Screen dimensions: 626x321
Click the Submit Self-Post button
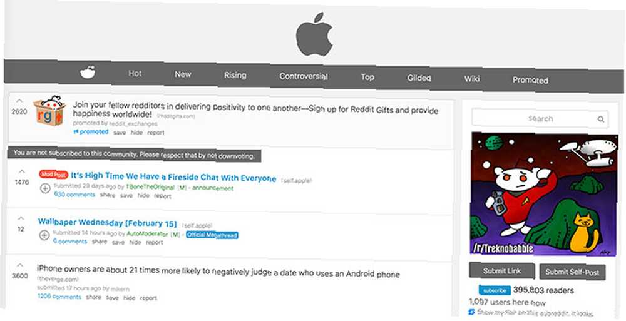coord(572,272)
